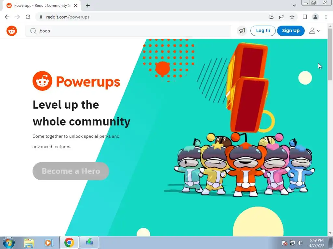
Task: Click the 'Level up the whole community' headline
Action: [81, 113]
